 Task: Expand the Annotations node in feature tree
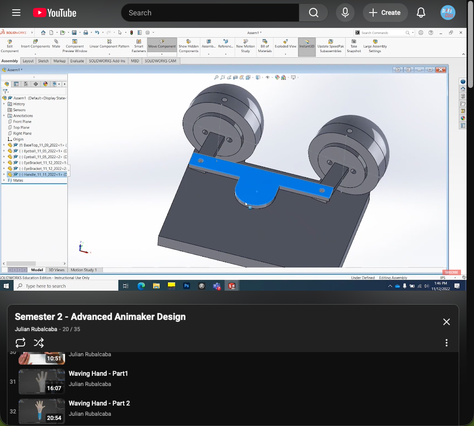click(4, 116)
